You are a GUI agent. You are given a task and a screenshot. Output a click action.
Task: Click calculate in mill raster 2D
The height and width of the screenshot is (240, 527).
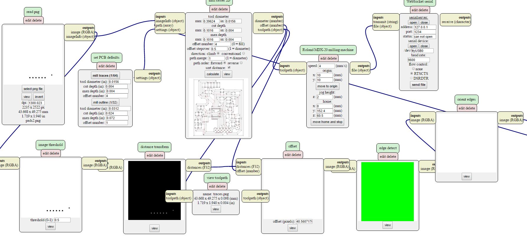(213, 74)
